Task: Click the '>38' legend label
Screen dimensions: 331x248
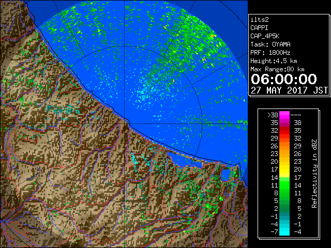Action: 273,115
